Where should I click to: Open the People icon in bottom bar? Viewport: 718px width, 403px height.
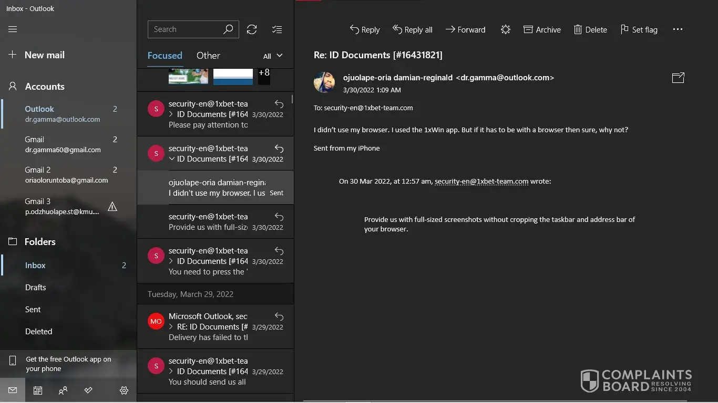63,390
